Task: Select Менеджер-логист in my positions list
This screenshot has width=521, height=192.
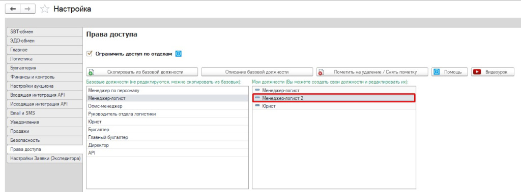Action: [334, 90]
